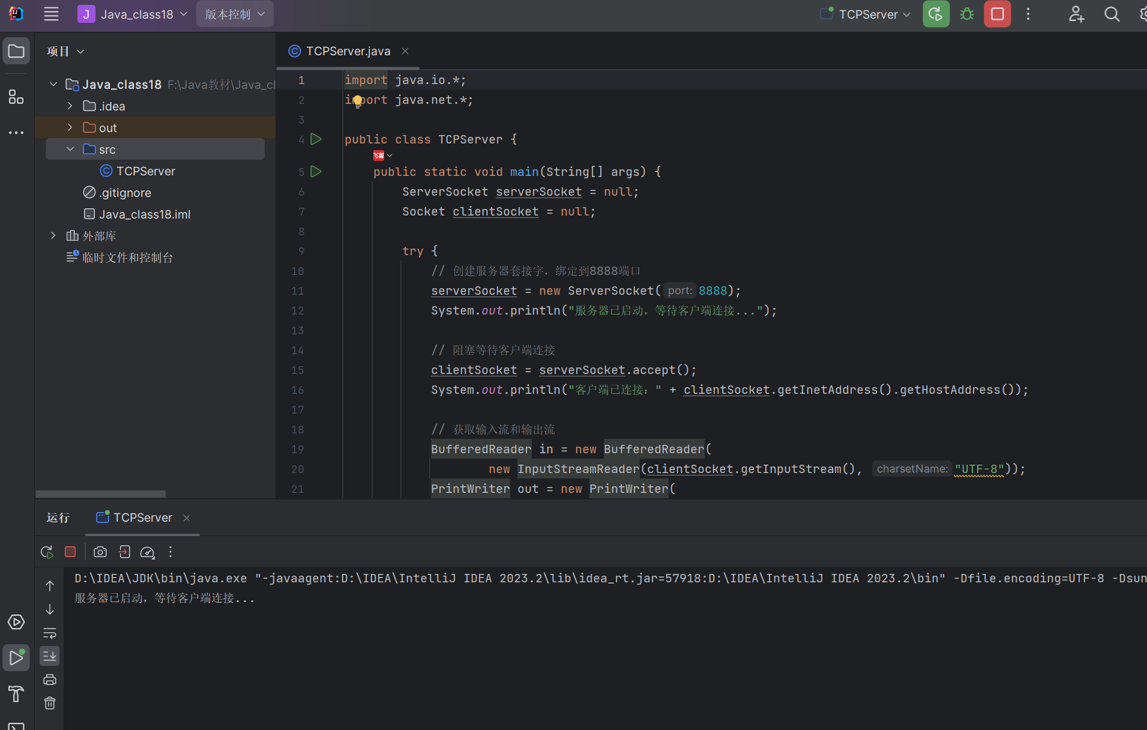Toggle the Project tool window folder icon
The width and height of the screenshot is (1147, 730).
16,52
